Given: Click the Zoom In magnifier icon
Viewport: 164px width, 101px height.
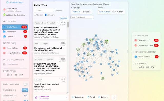Looking at the screenshot, I should [99, 97].
